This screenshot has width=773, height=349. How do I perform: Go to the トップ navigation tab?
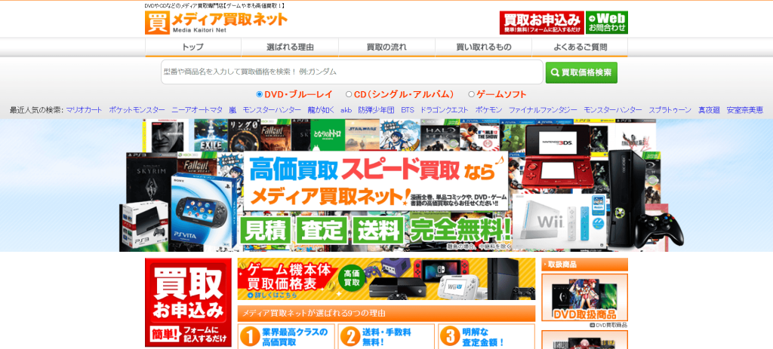(192, 47)
